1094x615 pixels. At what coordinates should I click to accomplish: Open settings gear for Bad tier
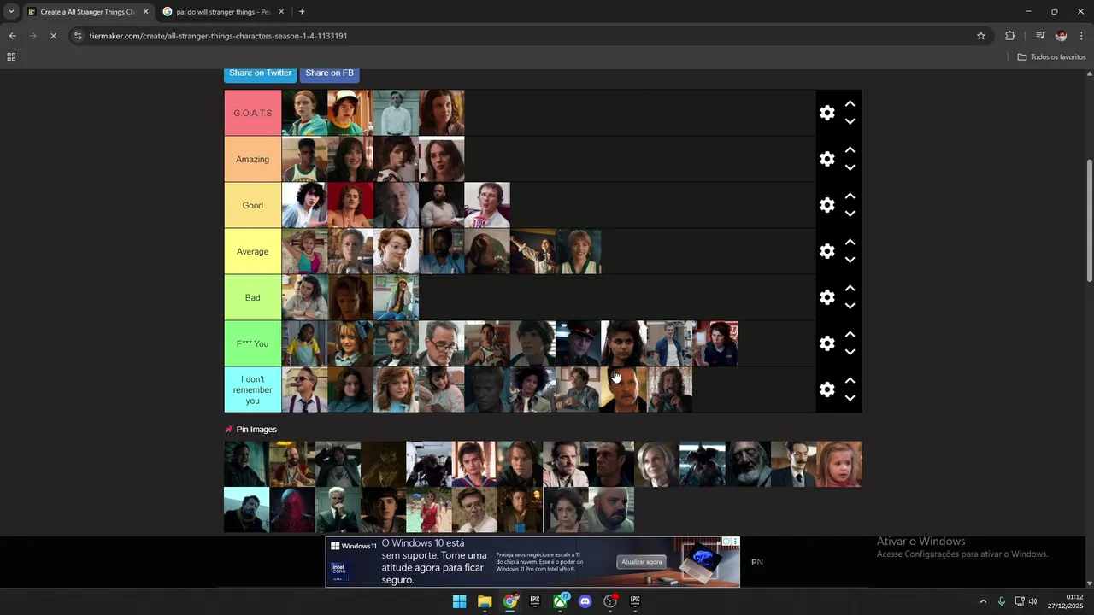[x=826, y=297]
